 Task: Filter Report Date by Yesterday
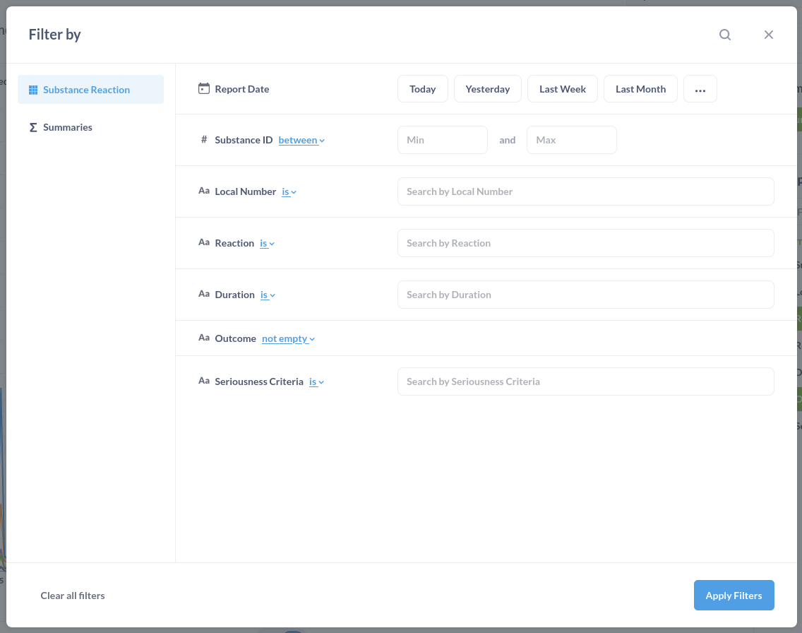(487, 89)
